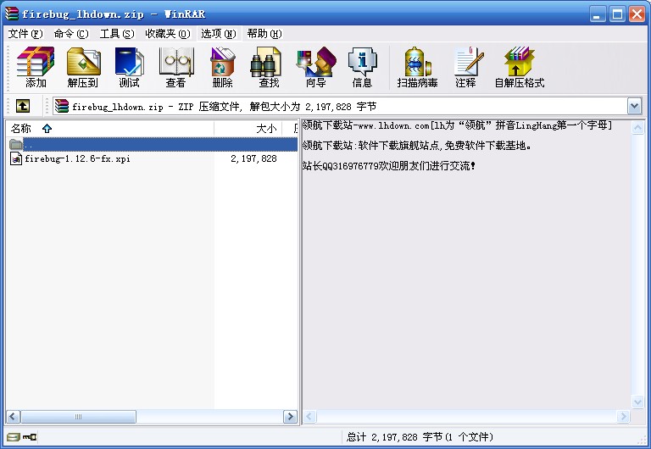
Task: Maximize the WinRAR window
Action: 617,14
